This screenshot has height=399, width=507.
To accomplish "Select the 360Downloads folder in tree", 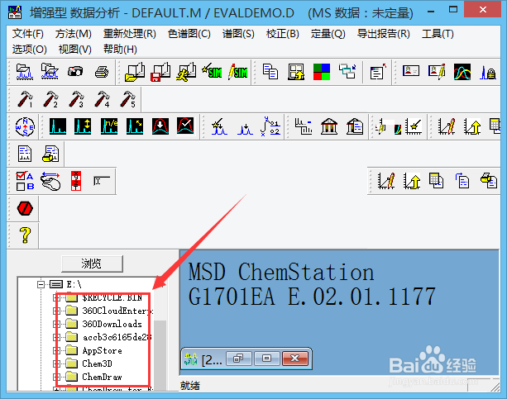I will (x=112, y=324).
